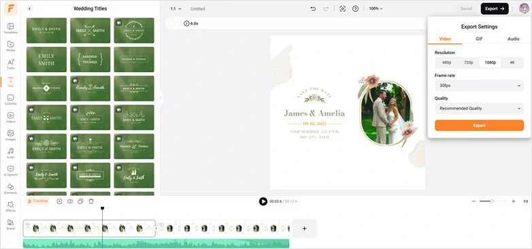
Task: Click the orange Export button
Action: click(x=479, y=125)
